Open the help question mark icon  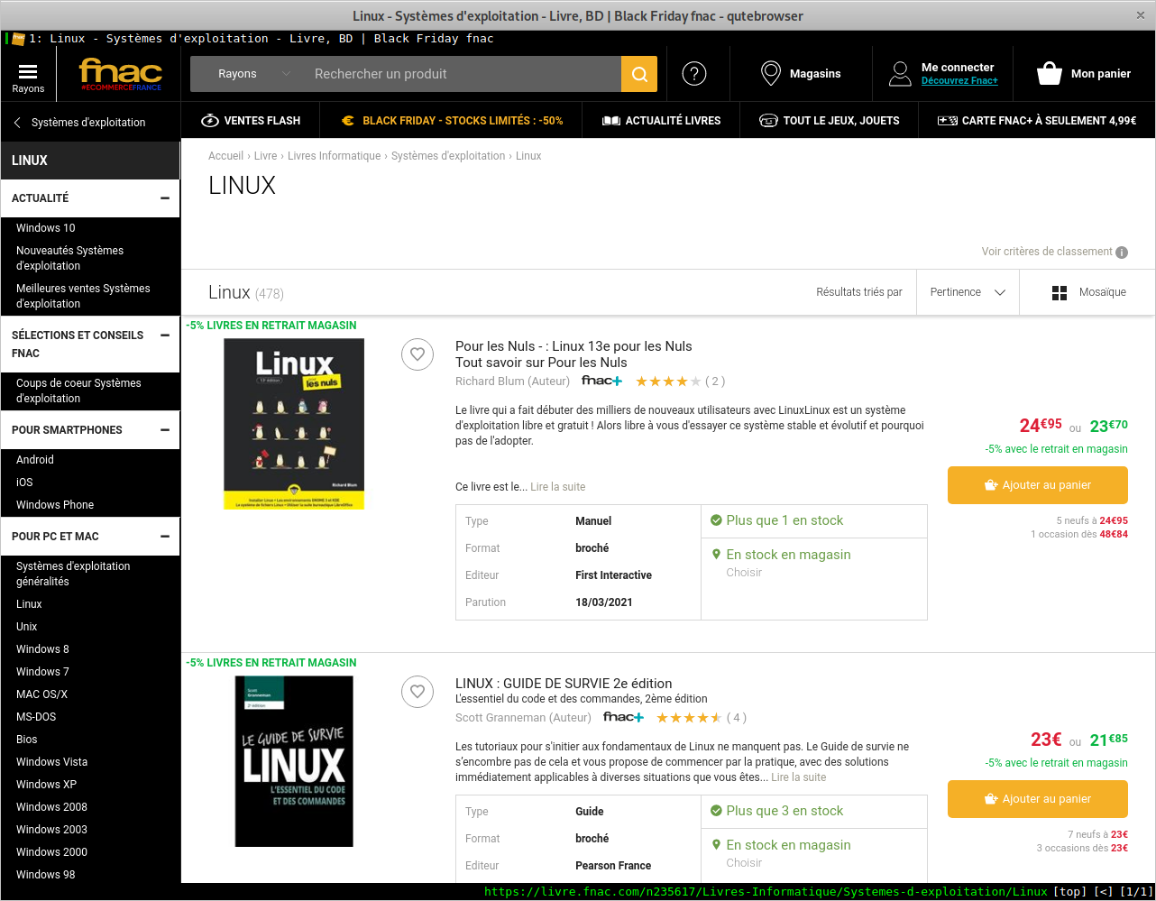pyautogui.click(x=693, y=74)
